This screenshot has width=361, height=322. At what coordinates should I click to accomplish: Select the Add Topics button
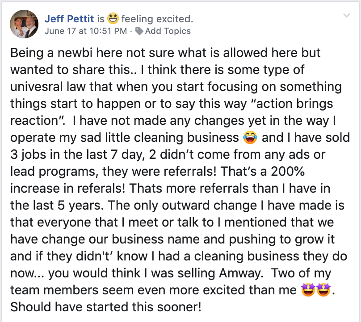[x=168, y=31]
